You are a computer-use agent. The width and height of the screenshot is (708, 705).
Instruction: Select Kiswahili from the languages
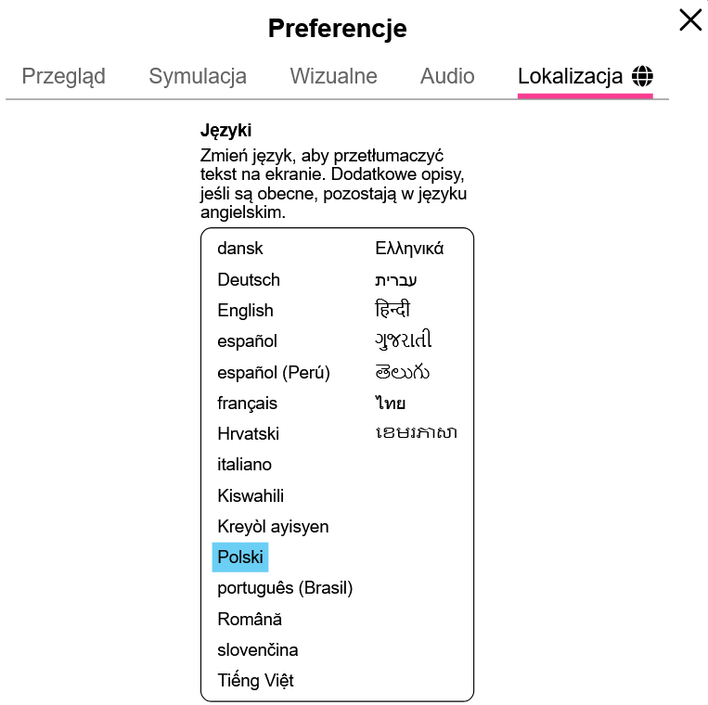click(x=251, y=496)
